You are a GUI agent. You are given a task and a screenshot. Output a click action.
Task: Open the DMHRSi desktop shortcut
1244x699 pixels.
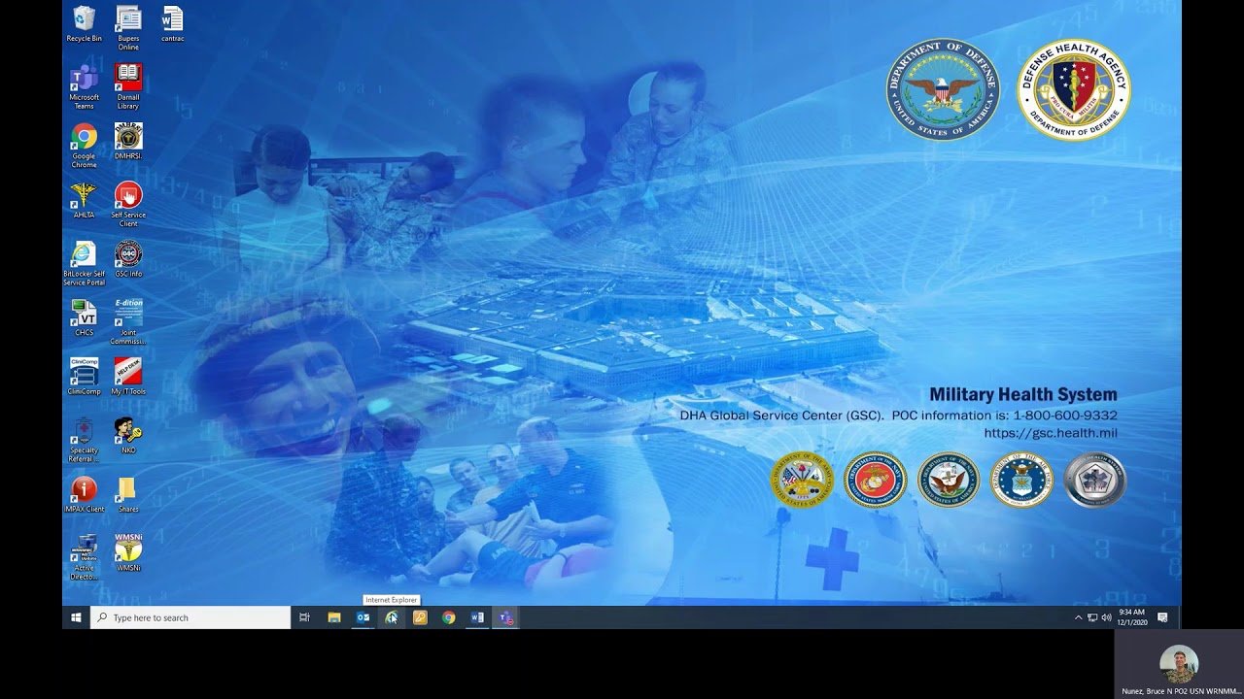(x=128, y=138)
